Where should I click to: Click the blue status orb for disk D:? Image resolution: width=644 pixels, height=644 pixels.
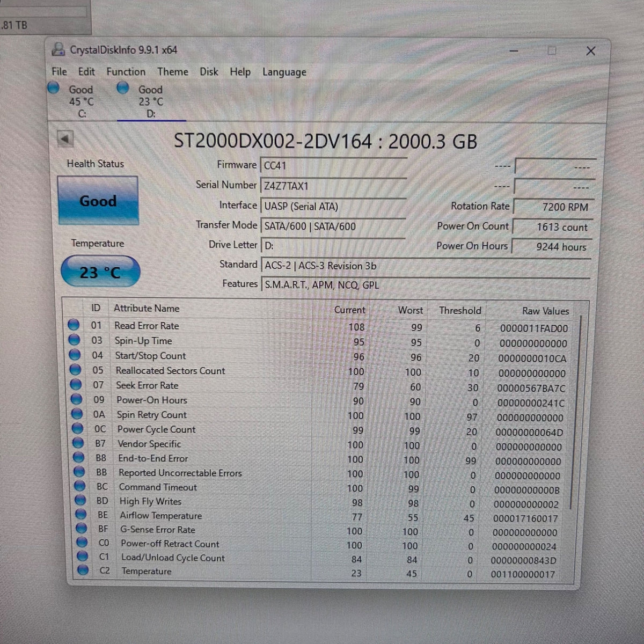pyautogui.click(x=123, y=87)
